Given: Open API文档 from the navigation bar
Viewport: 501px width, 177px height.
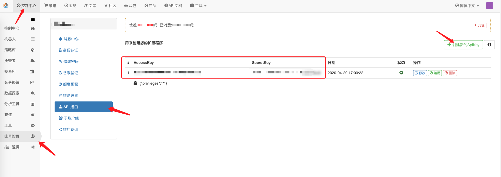Looking at the screenshot, I should click(173, 6).
